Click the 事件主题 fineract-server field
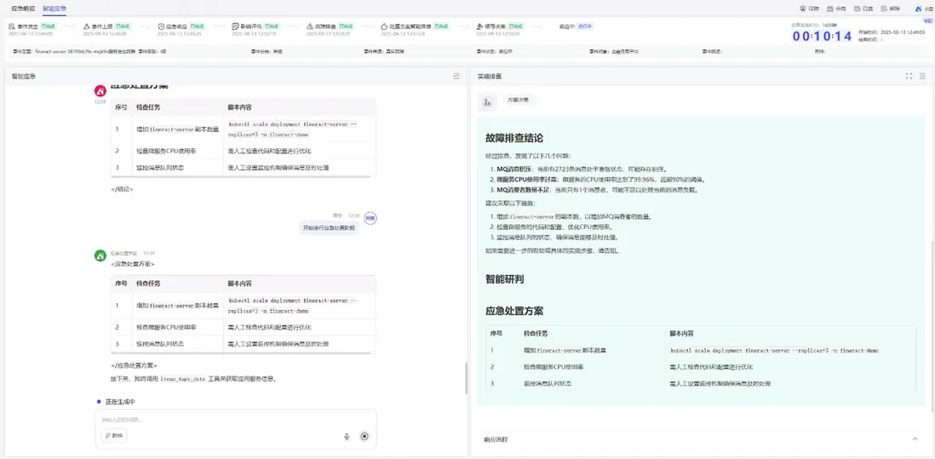Screen dimensions: 935x459 coord(75,51)
